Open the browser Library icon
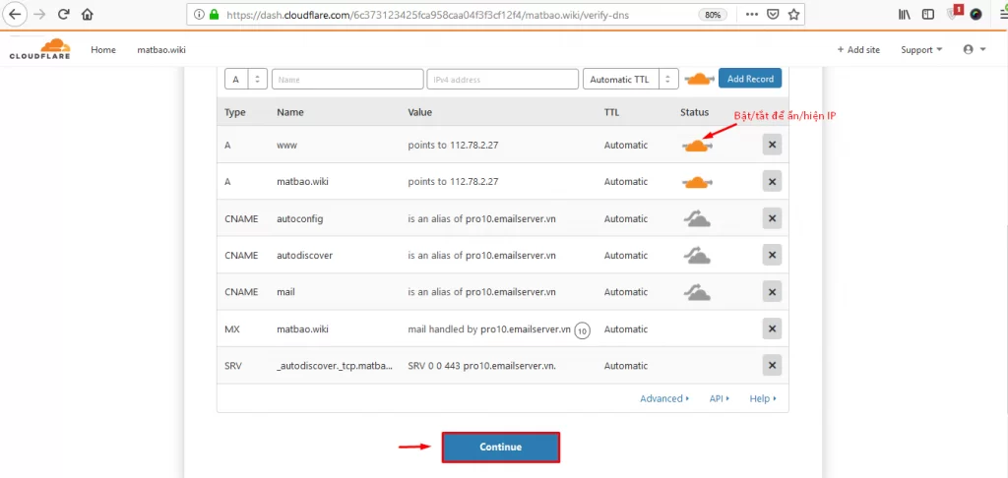 coord(905,14)
